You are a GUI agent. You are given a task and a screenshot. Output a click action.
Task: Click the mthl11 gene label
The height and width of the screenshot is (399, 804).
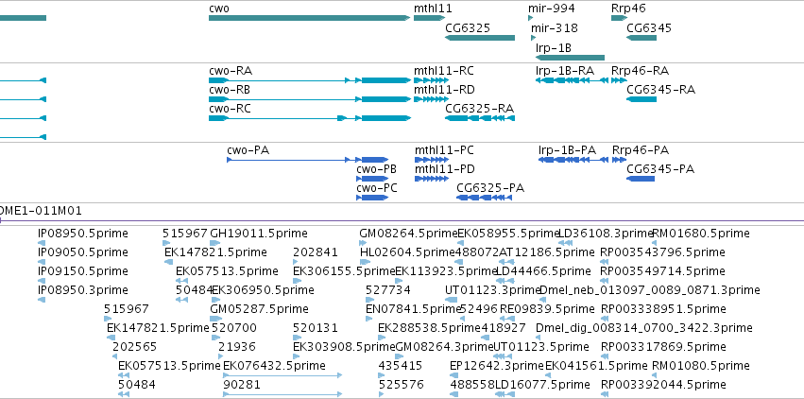click(x=433, y=9)
